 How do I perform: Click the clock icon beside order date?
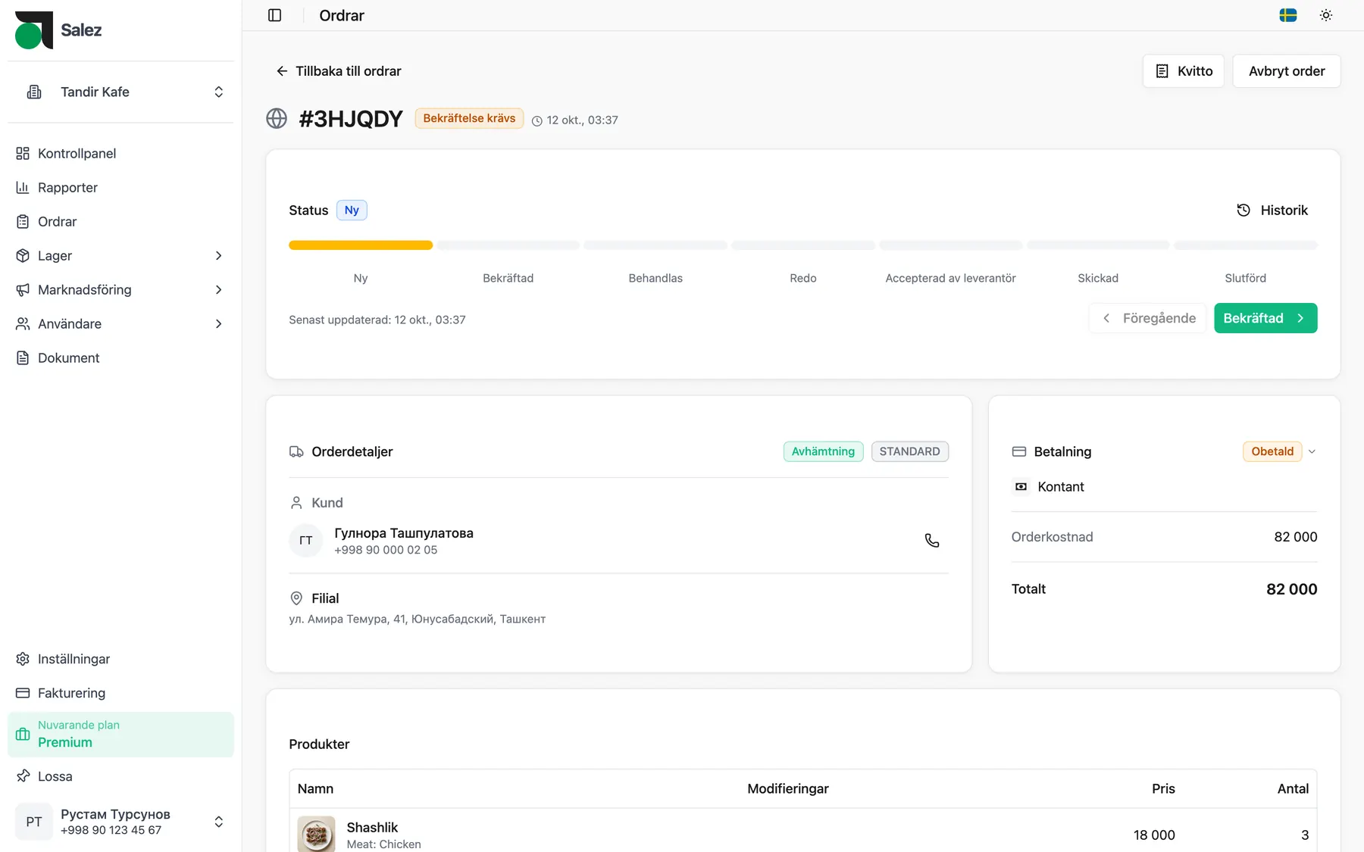[x=537, y=120]
